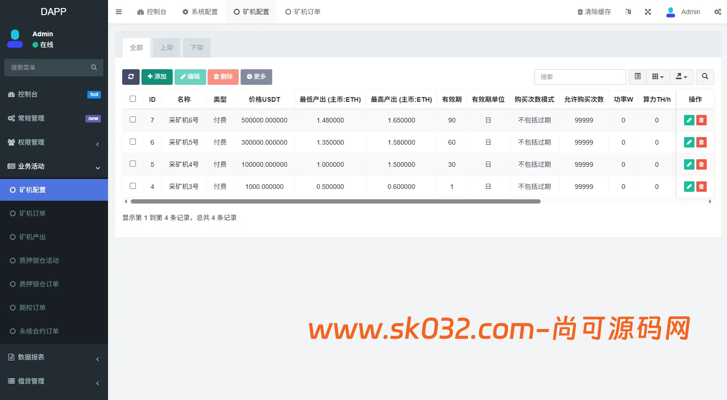The width and height of the screenshot is (727, 400).
Task: Focus the table 搜索 input field
Action: click(580, 77)
